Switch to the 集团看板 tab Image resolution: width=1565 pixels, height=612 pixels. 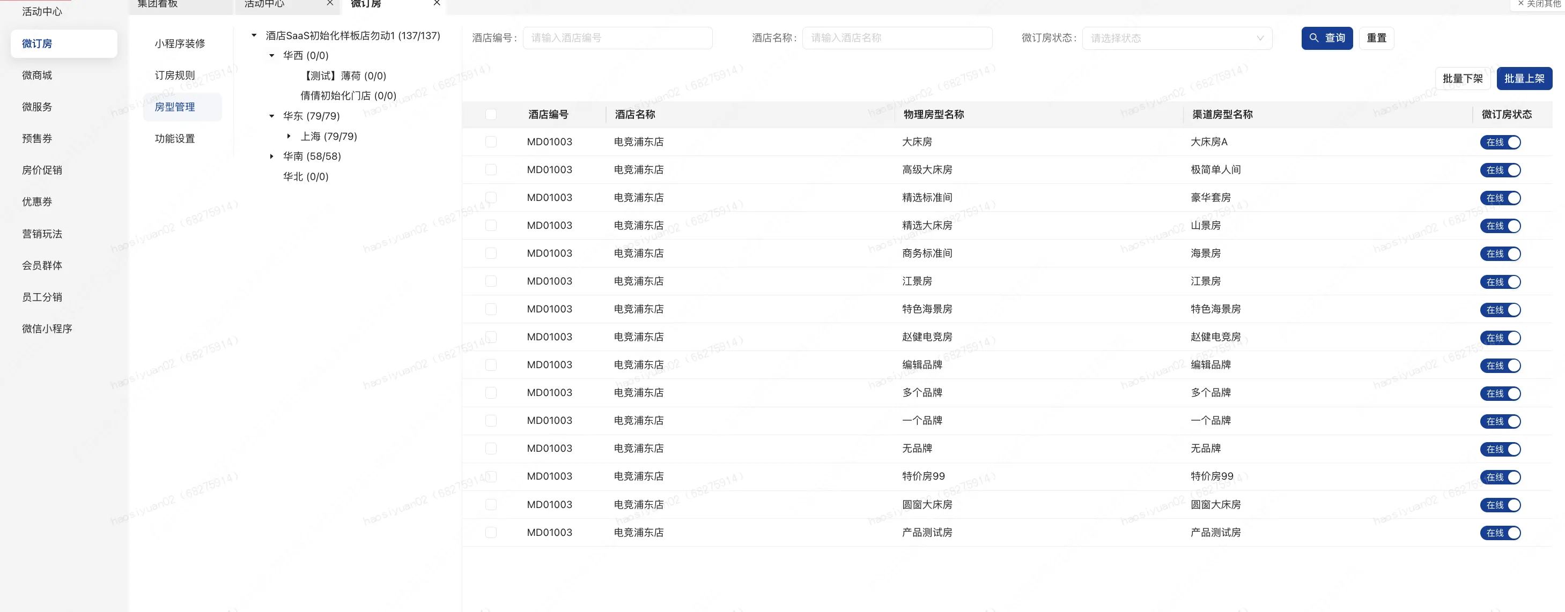(x=158, y=4)
